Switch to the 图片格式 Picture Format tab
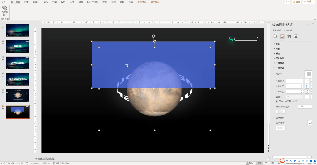 pyautogui.click(x=155, y=2)
